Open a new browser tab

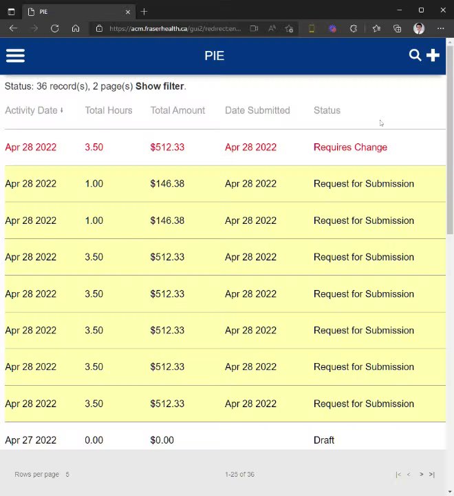point(144,11)
